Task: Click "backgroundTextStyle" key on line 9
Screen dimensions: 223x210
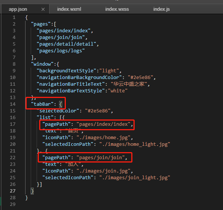Action: coord(67,71)
